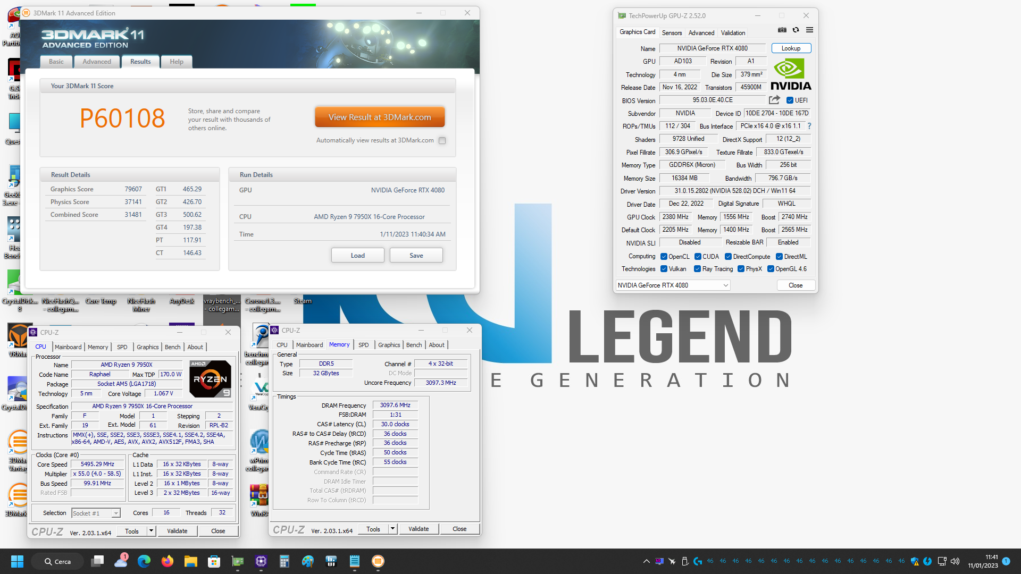Viewport: 1021px width, 574px height.
Task: Click the Save button in Run Details
Action: pyautogui.click(x=416, y=256)
